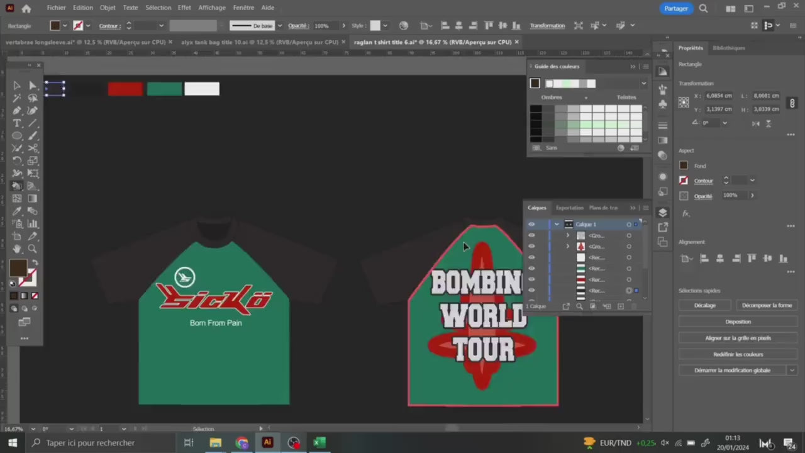
Task: Select the Gradient tool
Action: pos(33,199)
